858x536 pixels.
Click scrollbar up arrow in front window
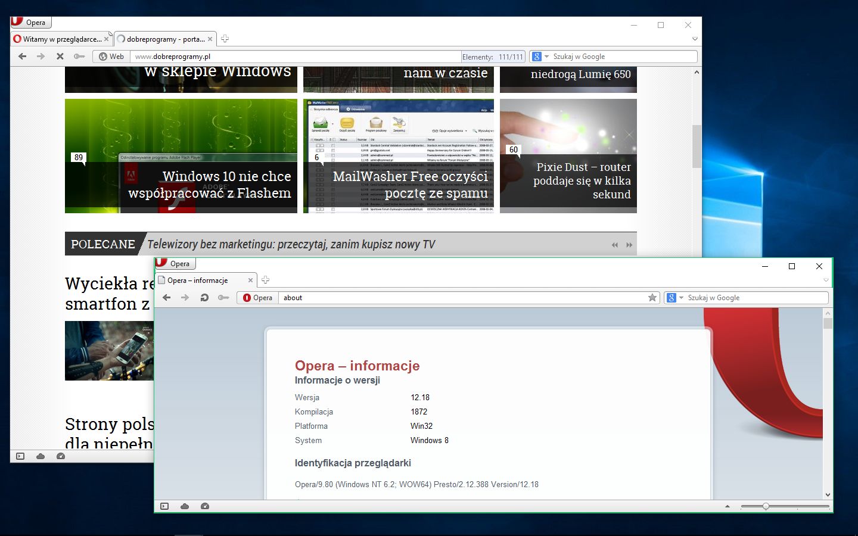[x=828, y=313]
